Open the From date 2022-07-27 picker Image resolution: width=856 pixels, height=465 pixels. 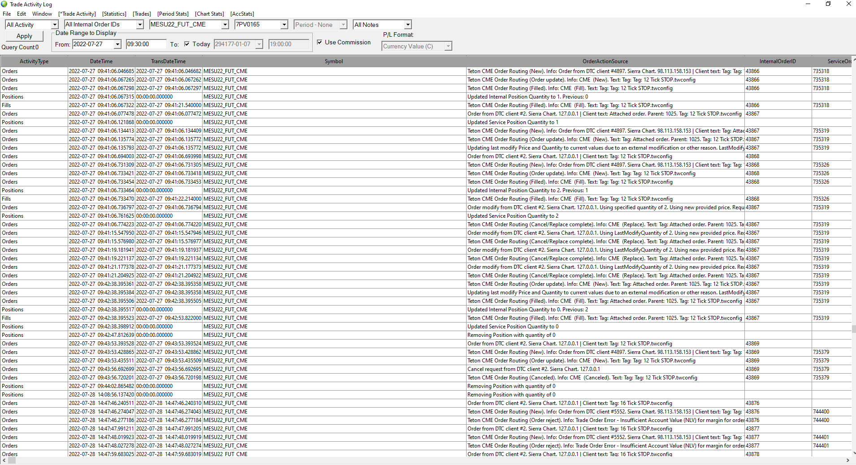point(117,44)
